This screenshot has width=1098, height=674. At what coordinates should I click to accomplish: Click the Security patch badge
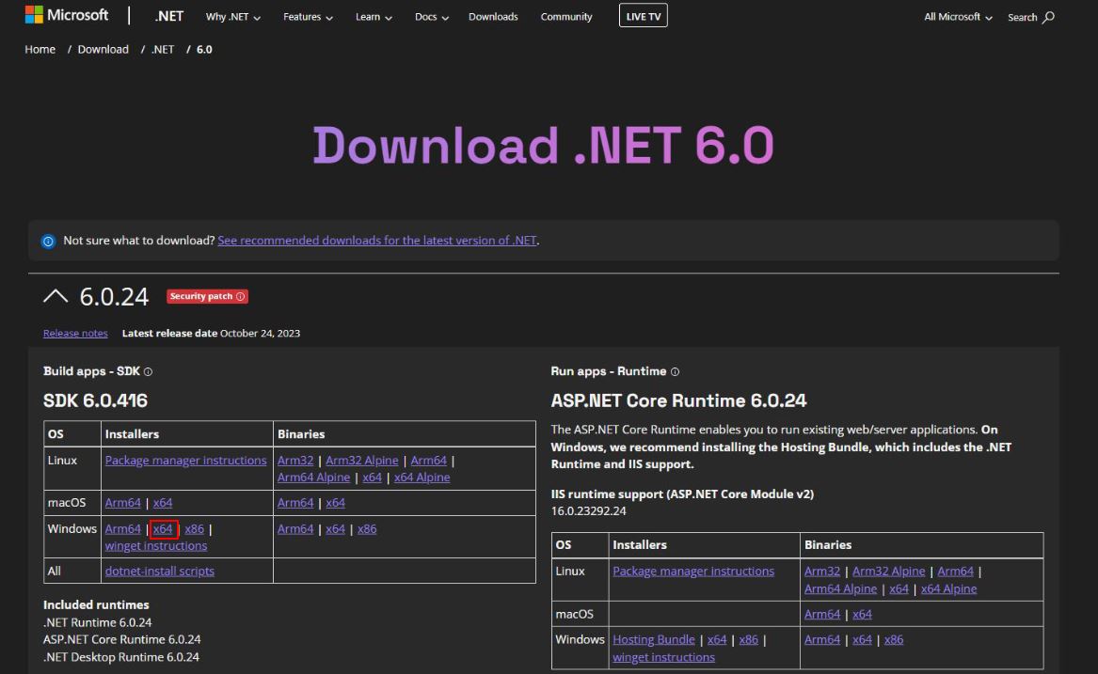207,297
